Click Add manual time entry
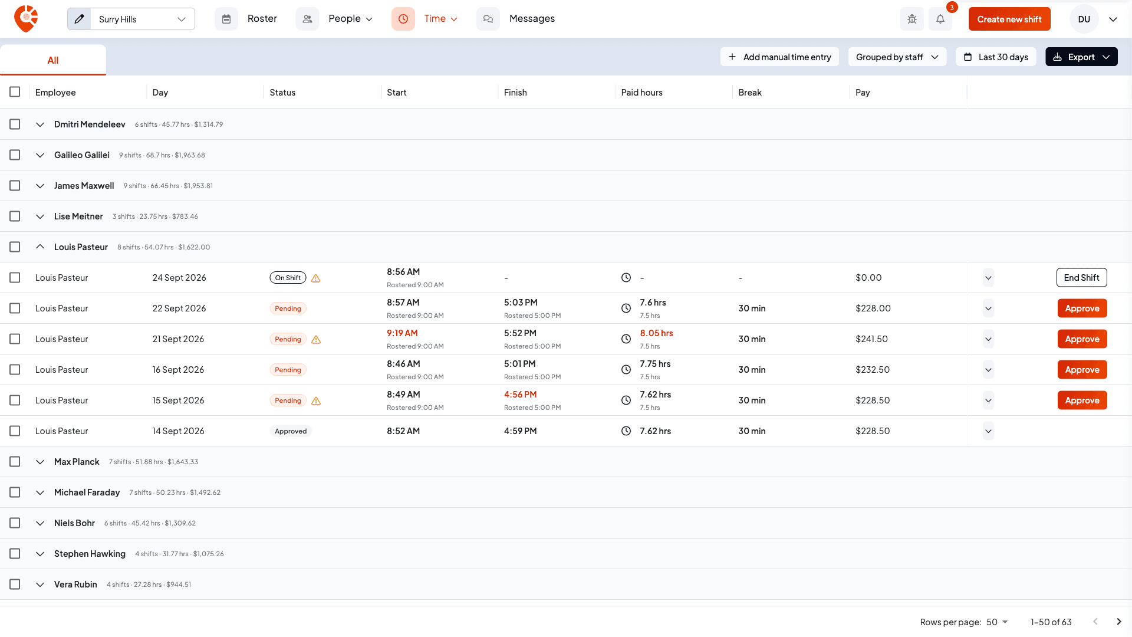Image resolution: width=1132 pixels, height=637 pixels. 779,57
